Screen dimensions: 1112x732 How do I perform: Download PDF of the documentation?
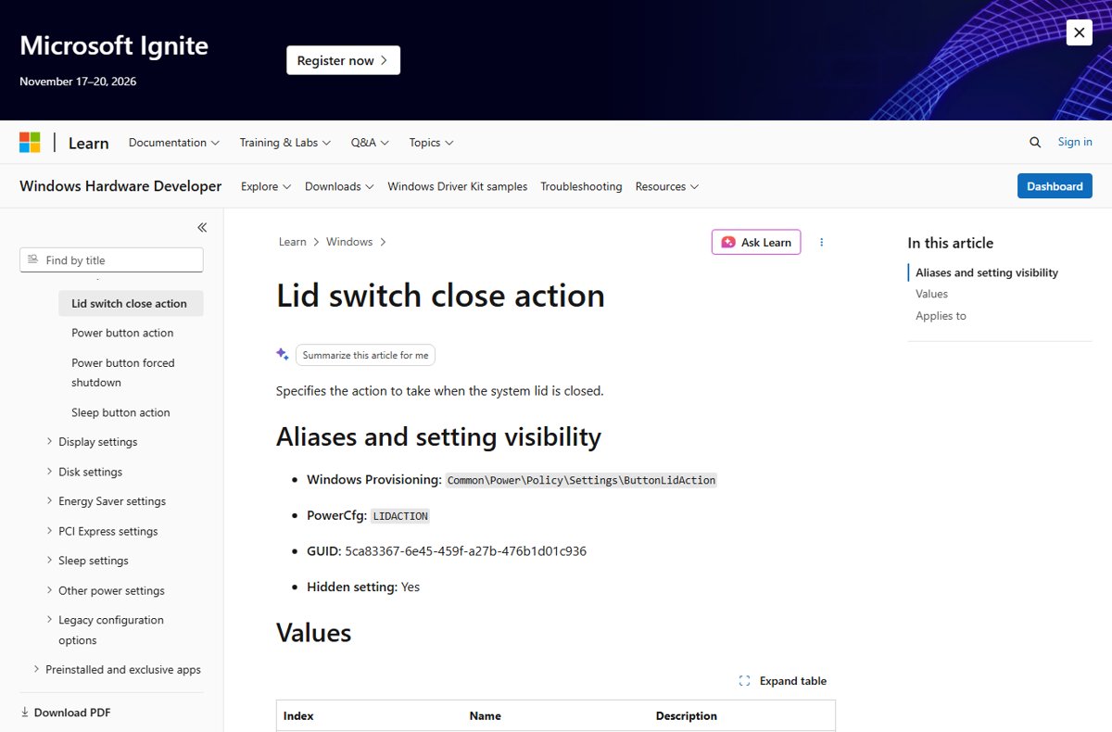pyautogui.click(x=66, y=713)
